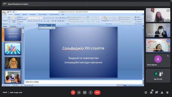Viewport: 172px width, 97px height.
Task: Open the Контур фигуры shape outline dropdown
Action: pos(124,19)
